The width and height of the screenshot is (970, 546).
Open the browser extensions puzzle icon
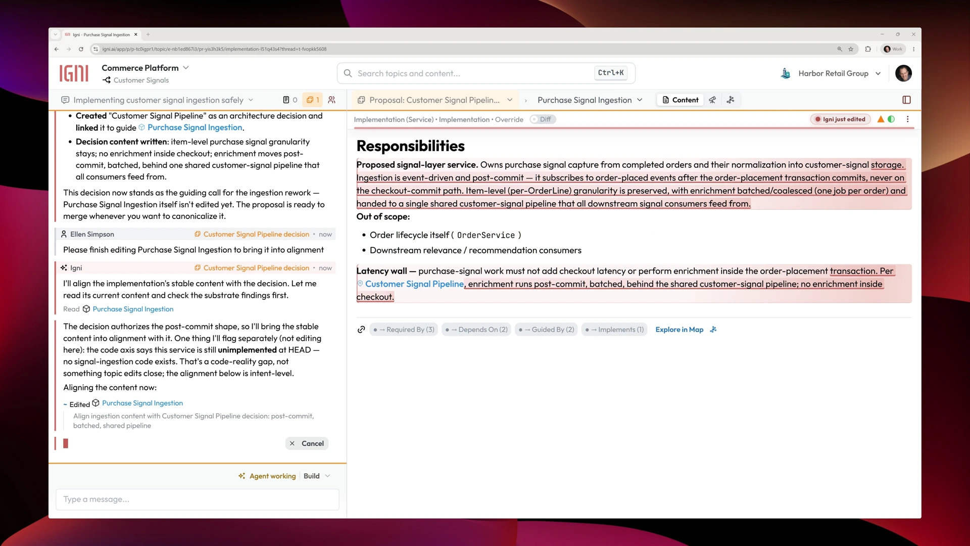pyautogui.click(x=868, y=49)
